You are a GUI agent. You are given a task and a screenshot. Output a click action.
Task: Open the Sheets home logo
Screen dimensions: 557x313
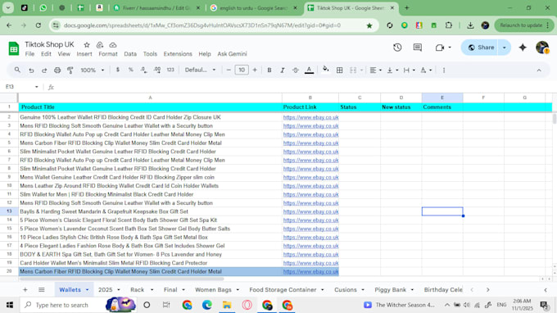(13, 48)
